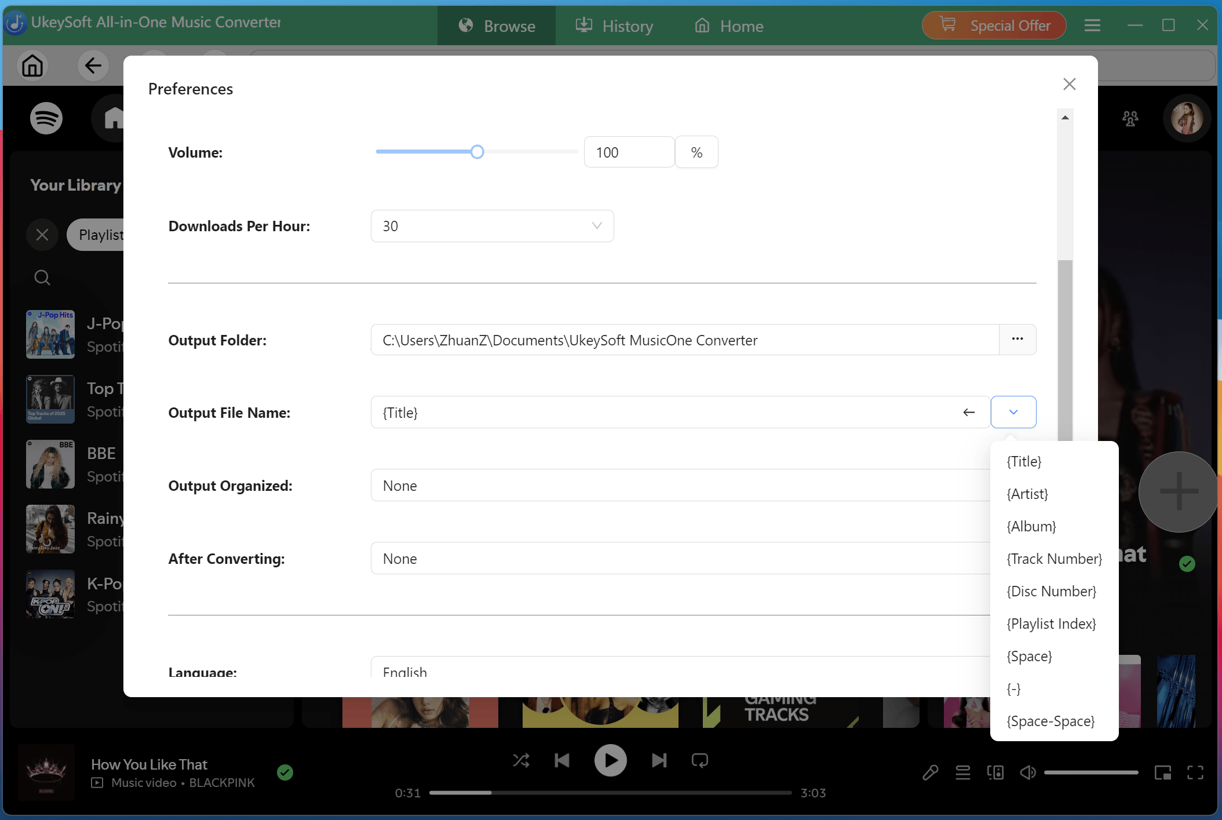Enable repeat playback mode
The height and width of the screenshot is (820, 1222).
click(x=699, y=760)
